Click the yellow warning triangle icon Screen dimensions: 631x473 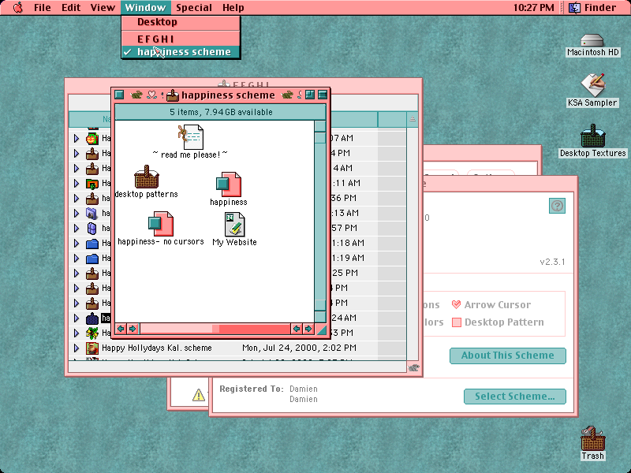[x=199, y=395]
